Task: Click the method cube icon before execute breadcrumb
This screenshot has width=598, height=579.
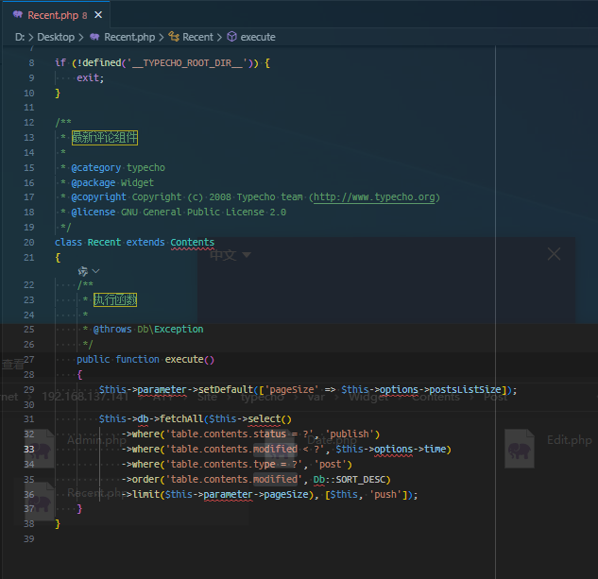Action: 231,37
